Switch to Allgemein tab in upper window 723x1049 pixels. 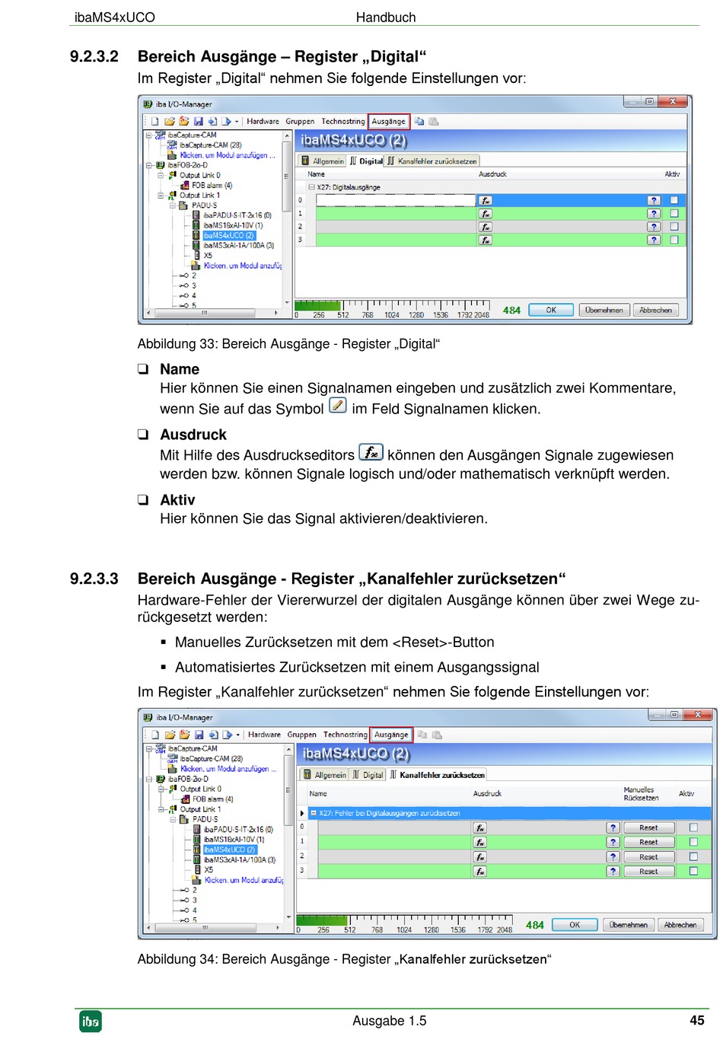coord(323,161)
